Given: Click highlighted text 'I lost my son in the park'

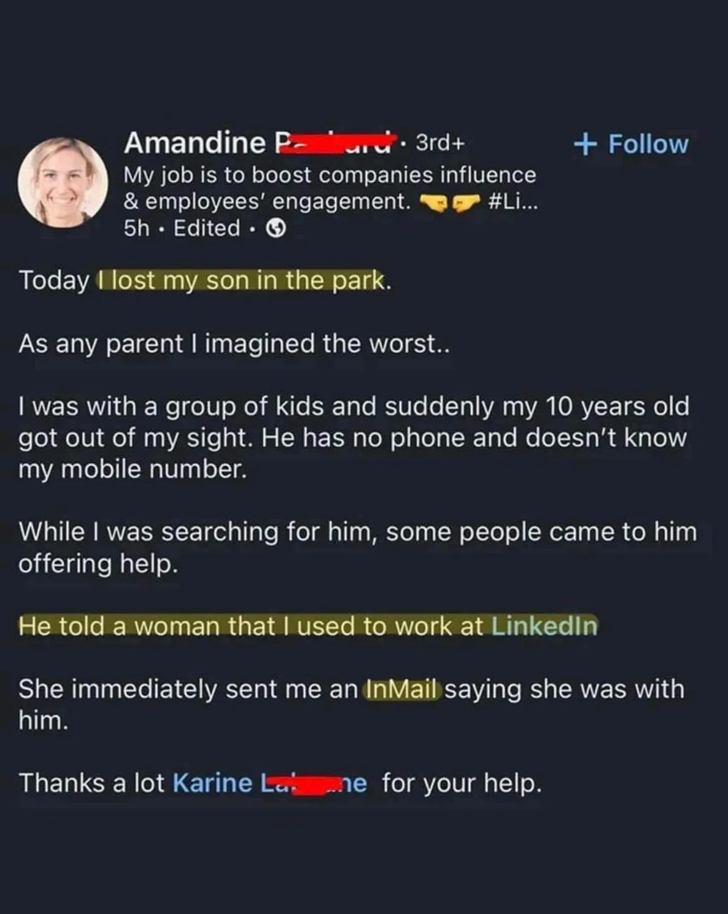Looking at the screenshot, I should point(241,281).
